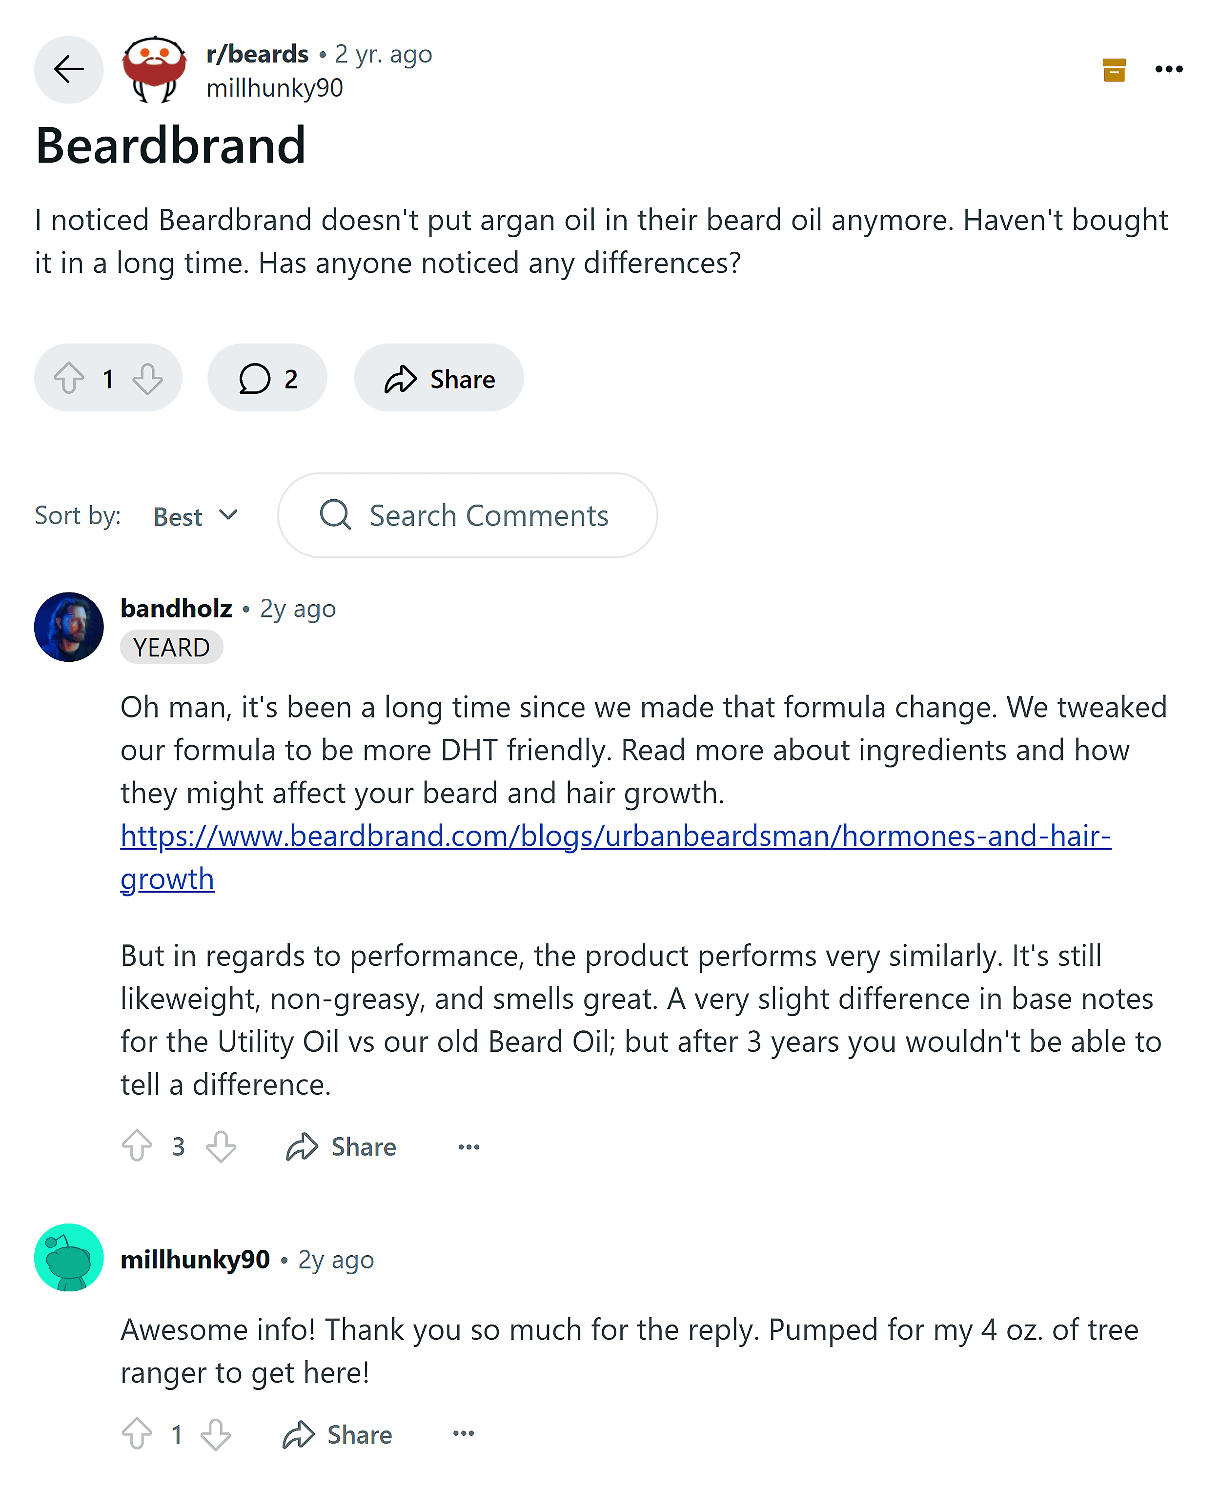Share bandholz's comment

tap(342, 1147)
